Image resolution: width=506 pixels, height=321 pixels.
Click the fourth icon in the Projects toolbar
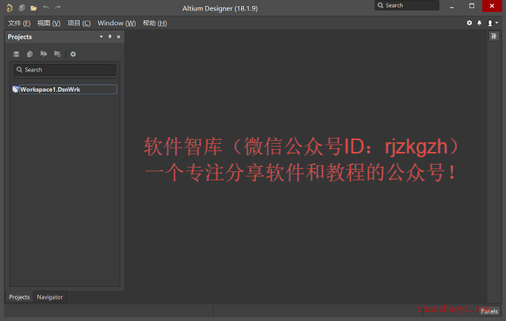pos(57,54)
